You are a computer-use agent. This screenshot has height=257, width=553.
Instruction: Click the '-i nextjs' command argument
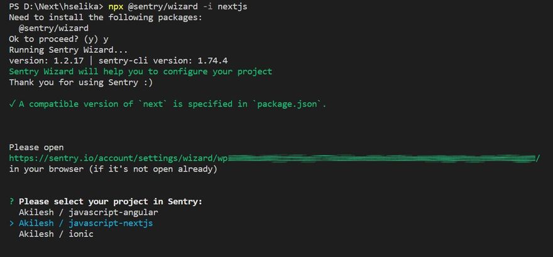point(217,6)
